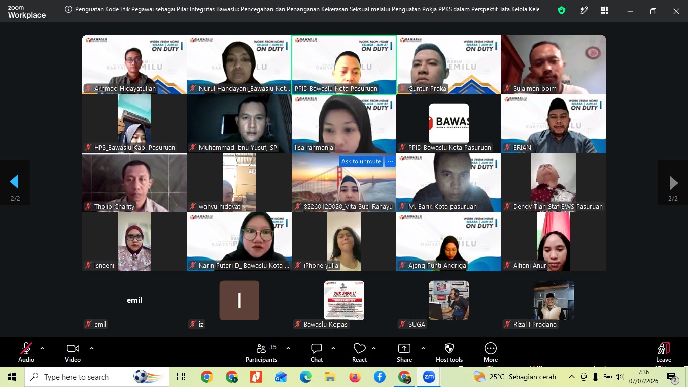The height and width of the screenshot is (387, 688).
Task: Select lisa rahmania's video tile
Action: tap(344, 123)
